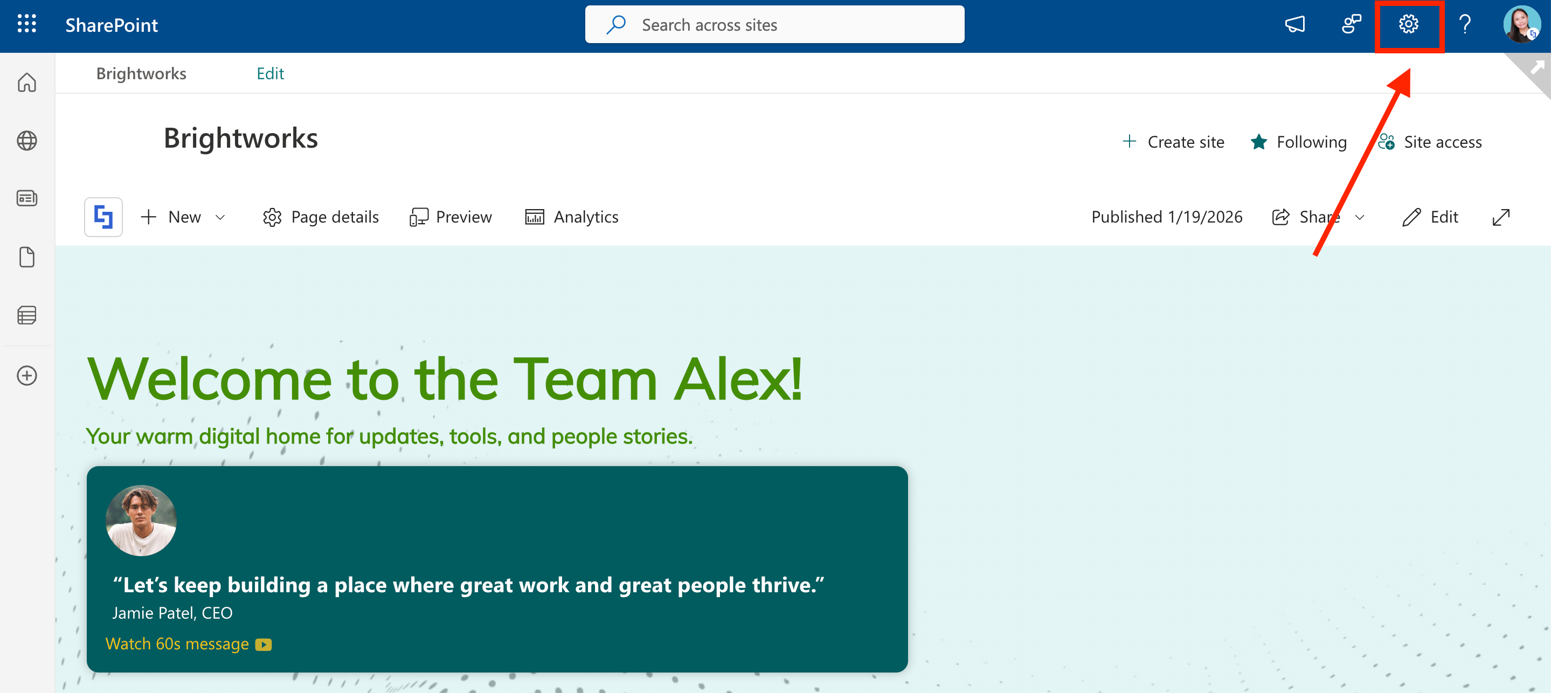Open the app launcher waffle icon
The image size is (1551, 693).
coord(26,25)
